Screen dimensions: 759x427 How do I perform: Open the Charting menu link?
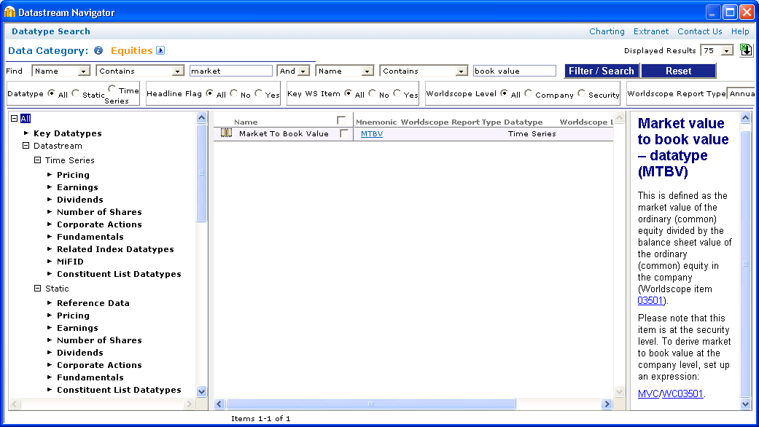(x=607, y=31)
